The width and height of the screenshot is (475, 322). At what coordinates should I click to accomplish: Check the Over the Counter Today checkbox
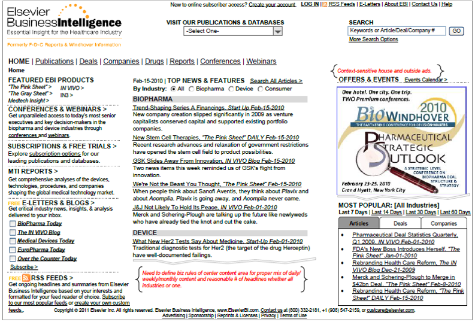tap(13, 259)
